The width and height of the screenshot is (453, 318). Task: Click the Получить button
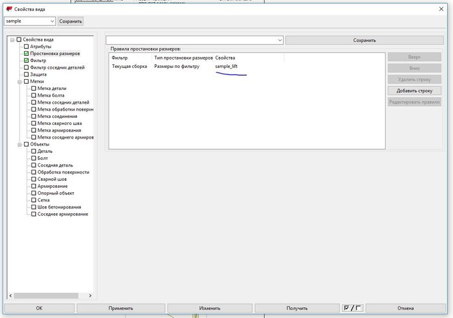point(297,308)
